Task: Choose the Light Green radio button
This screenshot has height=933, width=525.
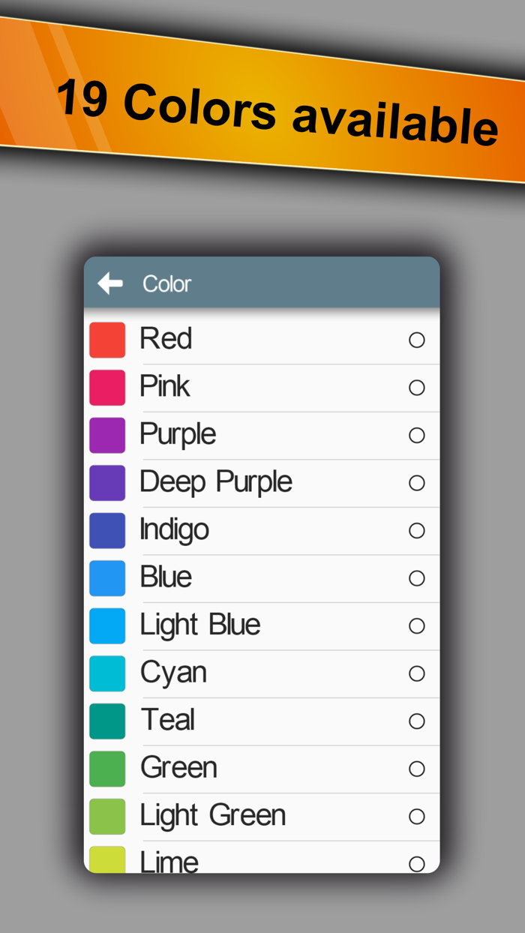Action: [417, 817]
